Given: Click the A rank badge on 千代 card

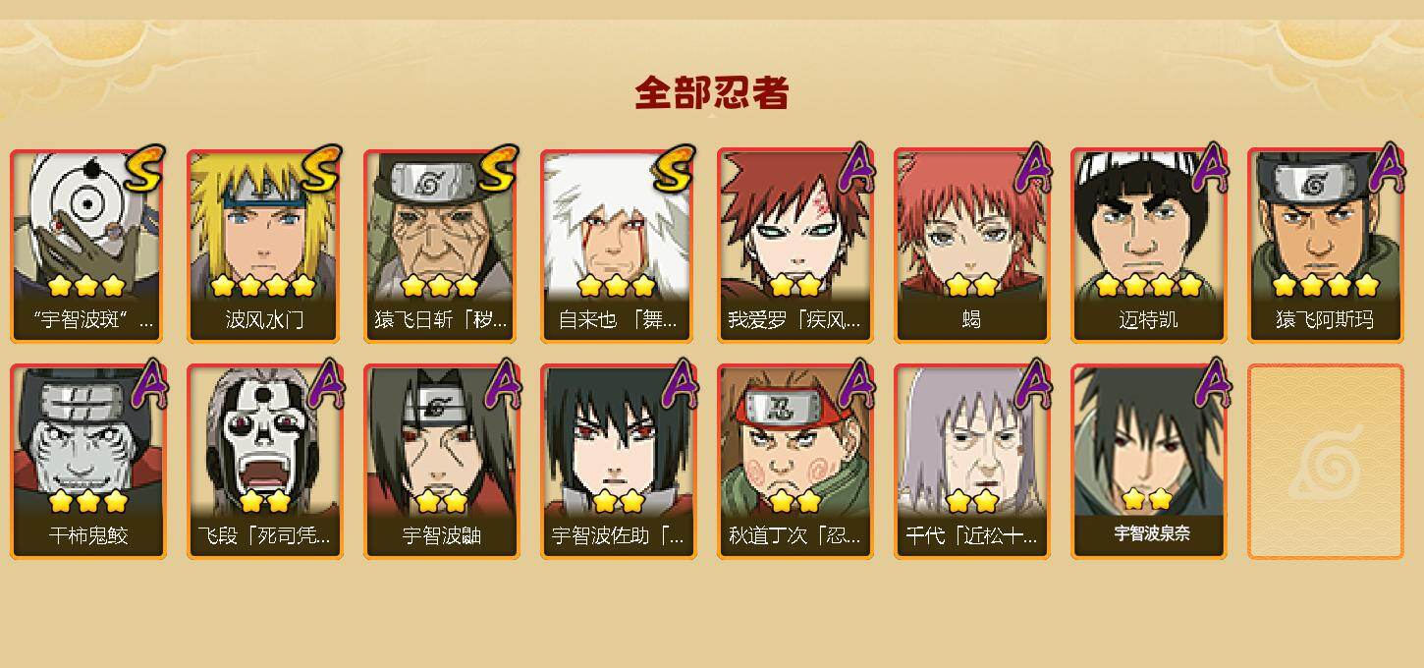Looking at the screenshot, I should (x=1033, y=383).
